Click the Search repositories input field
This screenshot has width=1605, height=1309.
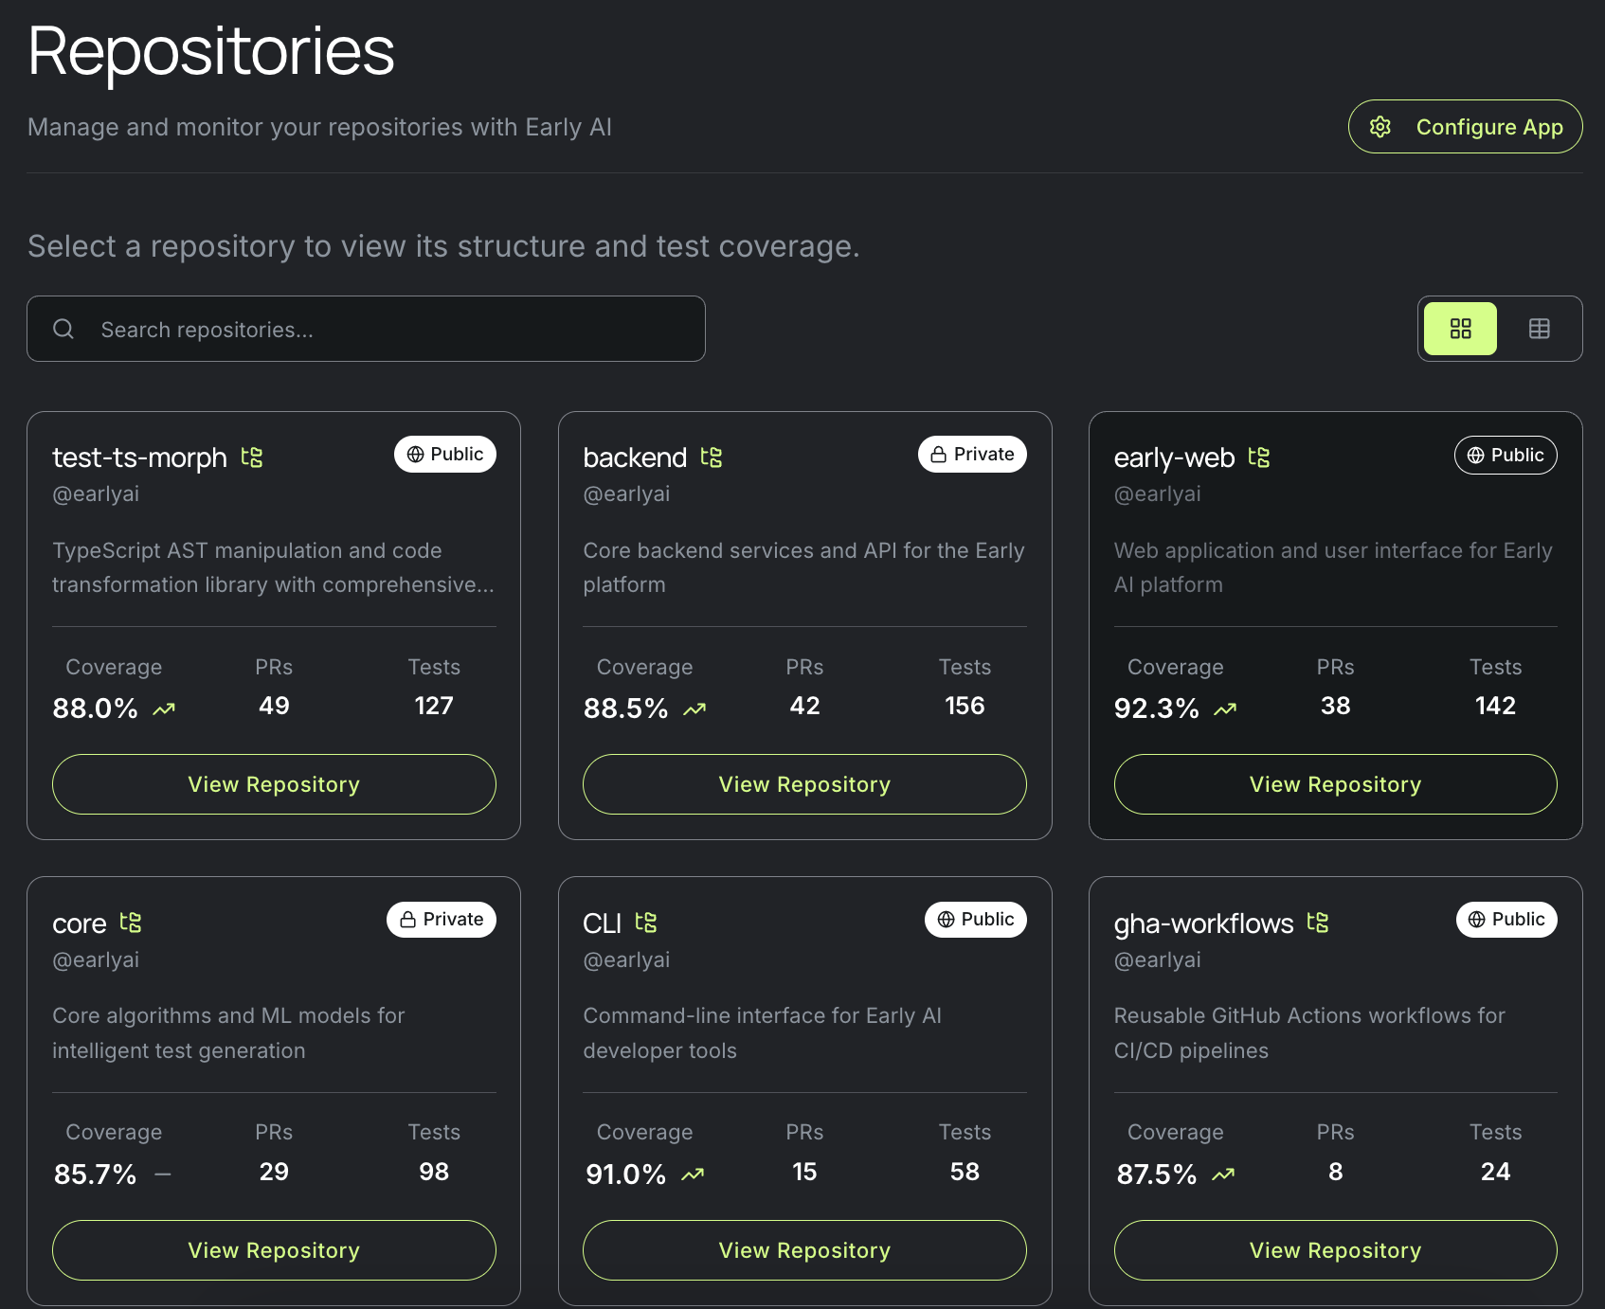(379, 330)
